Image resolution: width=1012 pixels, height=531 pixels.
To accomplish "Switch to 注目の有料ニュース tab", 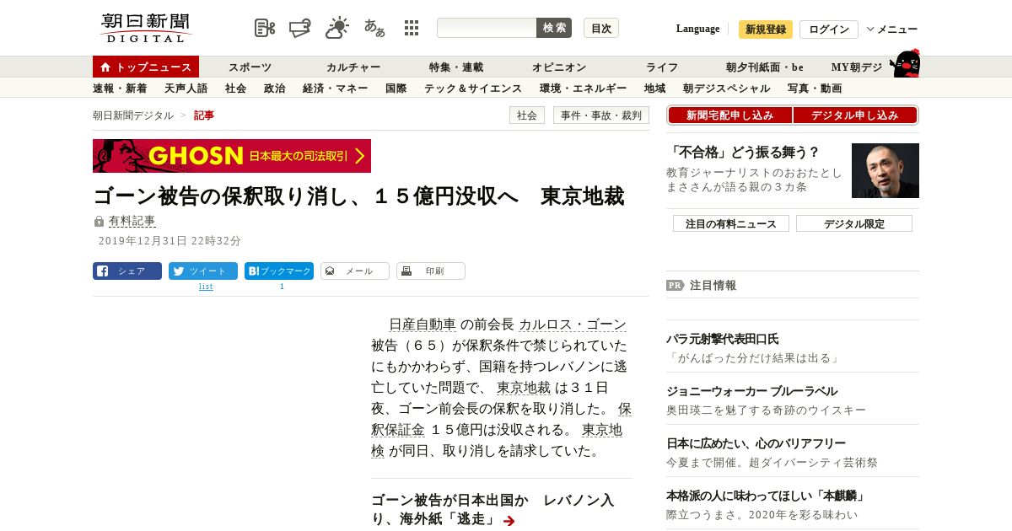I will pos(731,223).
